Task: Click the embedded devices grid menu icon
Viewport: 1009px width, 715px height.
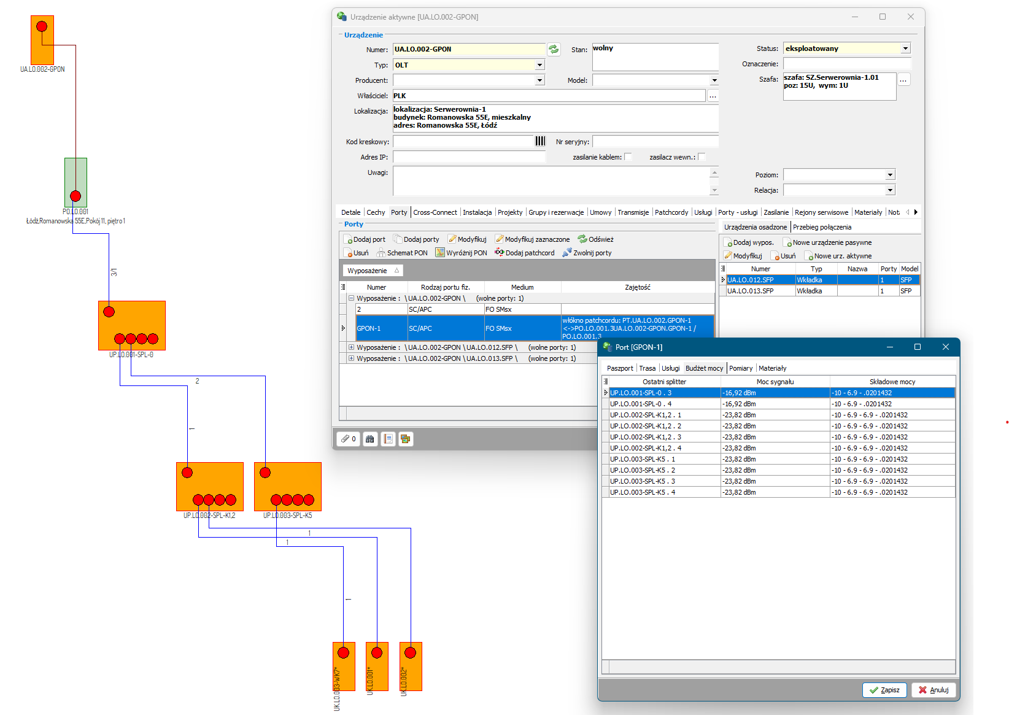Action: [x=723, y=269]
